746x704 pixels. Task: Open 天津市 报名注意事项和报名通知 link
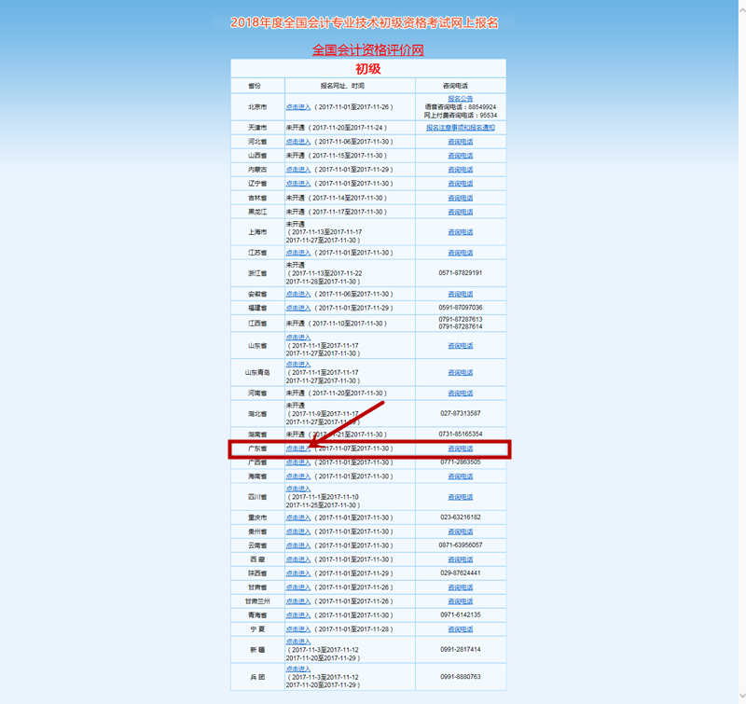[x=460, y=127]
